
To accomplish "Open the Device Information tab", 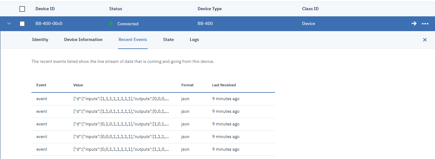I will tap(83, 40).
